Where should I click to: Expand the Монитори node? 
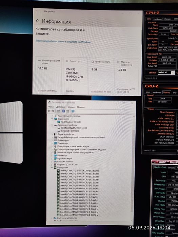point(52,155)
